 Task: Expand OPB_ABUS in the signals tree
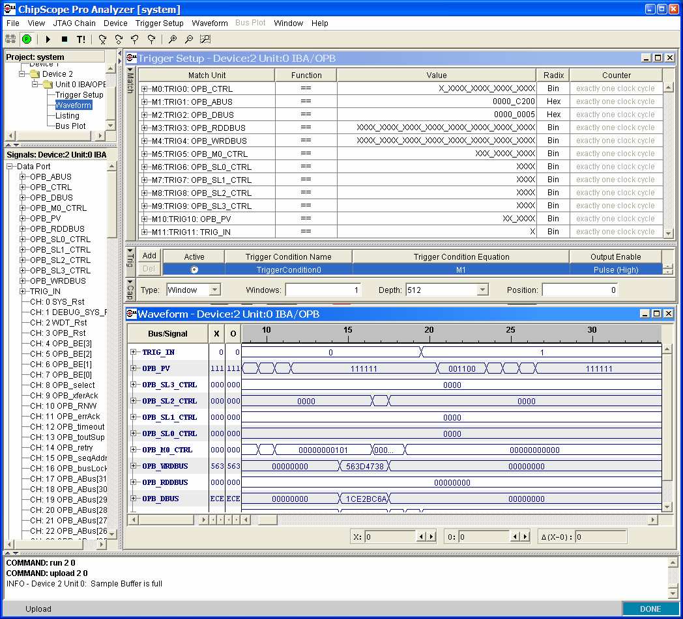point(23,176)
